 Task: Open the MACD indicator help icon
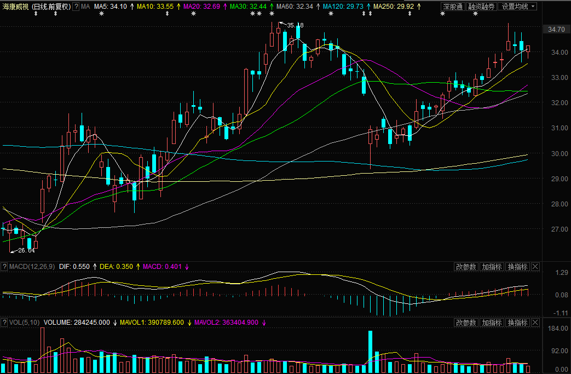pos(4,267)
